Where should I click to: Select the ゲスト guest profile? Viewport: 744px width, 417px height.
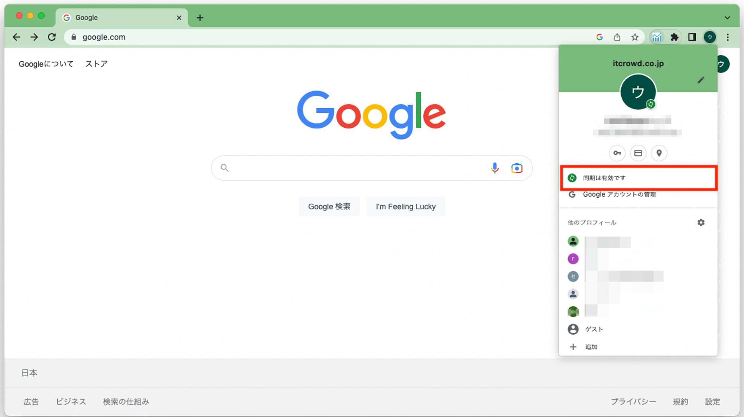point(594,329)
